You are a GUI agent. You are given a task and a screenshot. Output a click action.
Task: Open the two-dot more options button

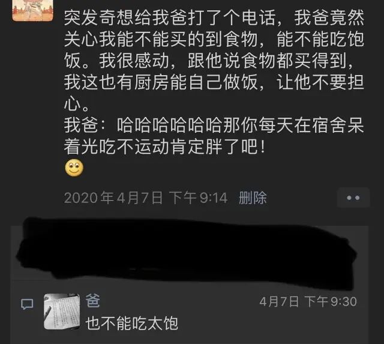(x=353, y=198)
